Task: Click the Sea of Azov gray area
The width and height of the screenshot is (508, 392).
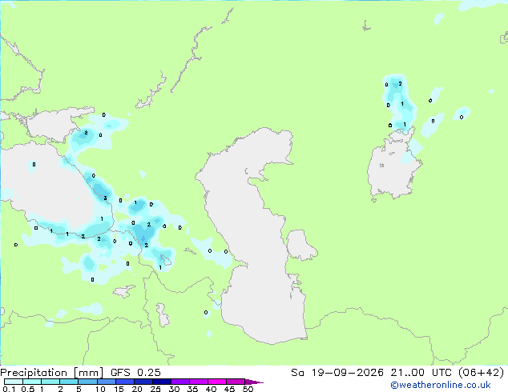Action: 54,125
